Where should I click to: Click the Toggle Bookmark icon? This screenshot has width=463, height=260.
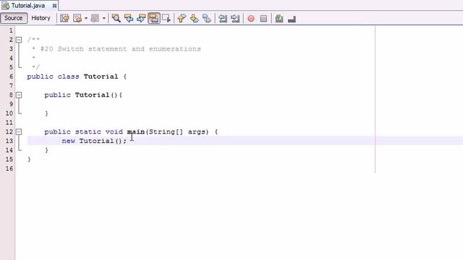click(x=207, y=18)
